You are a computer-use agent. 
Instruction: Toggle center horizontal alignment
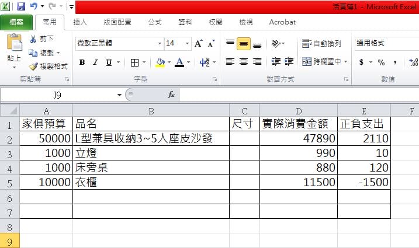click(244, 62)
